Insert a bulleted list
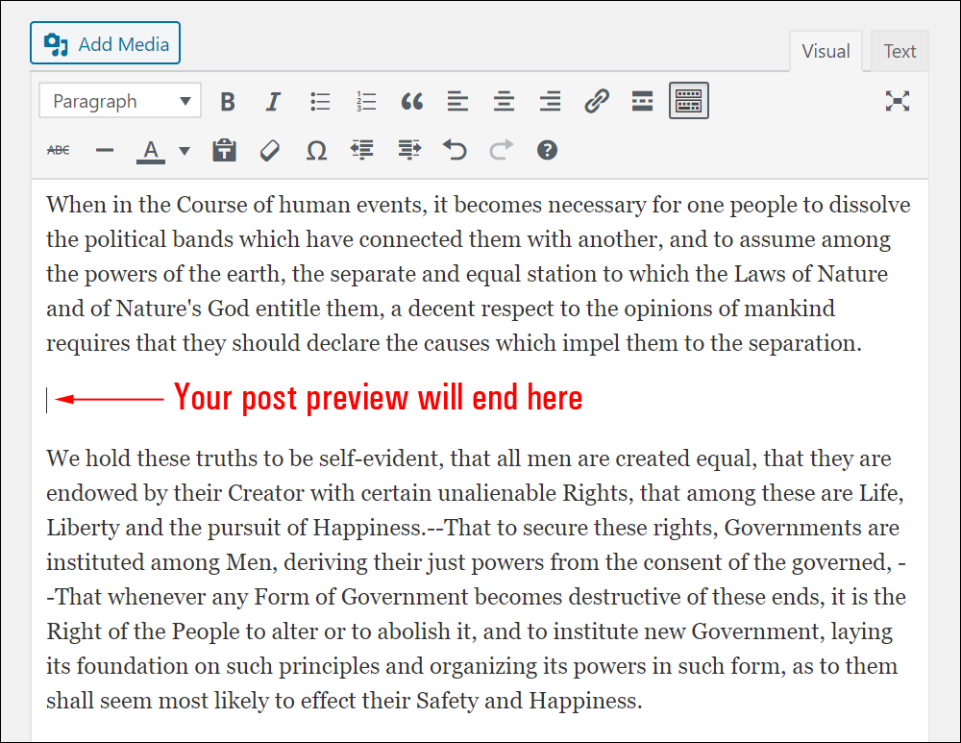Viewport: 961px width, 743px height. tap(320, 101)
